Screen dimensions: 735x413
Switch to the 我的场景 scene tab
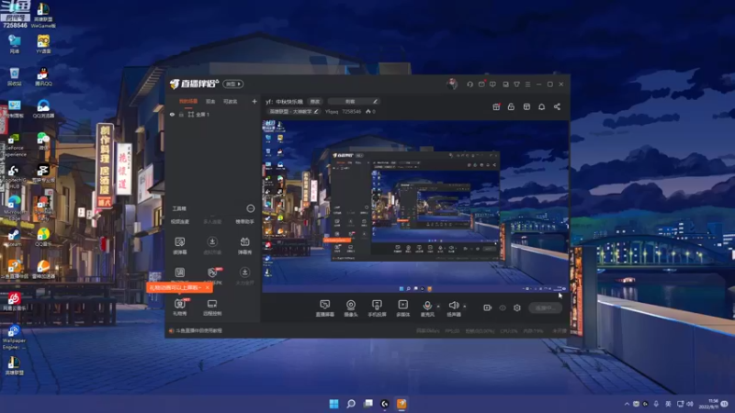coord(188,101)
